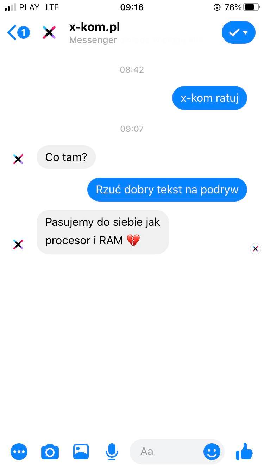Screen dimensions: 264x470
Task: Open the three-dots more options button
Action: (19, 451)
